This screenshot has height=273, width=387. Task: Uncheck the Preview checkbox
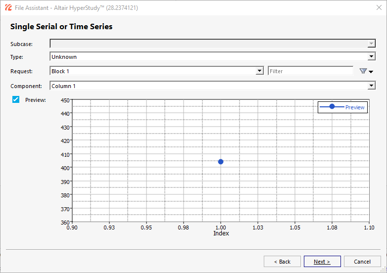point(16,99)
